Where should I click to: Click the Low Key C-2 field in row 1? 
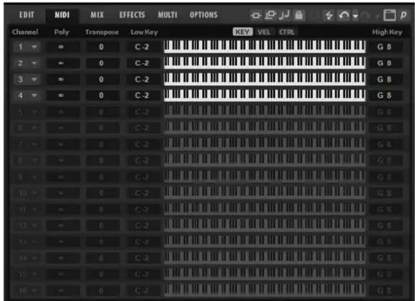tap(143, 47)
